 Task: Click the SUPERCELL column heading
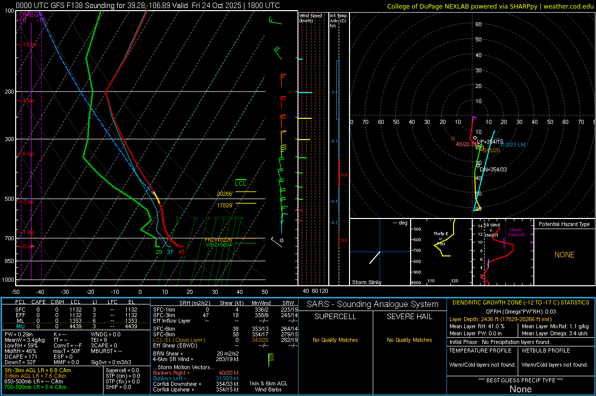point(335,317)
